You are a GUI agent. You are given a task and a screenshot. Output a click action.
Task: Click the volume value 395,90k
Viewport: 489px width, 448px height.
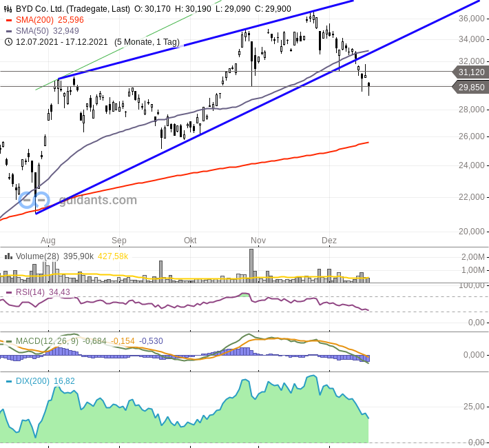click(79, 256)
